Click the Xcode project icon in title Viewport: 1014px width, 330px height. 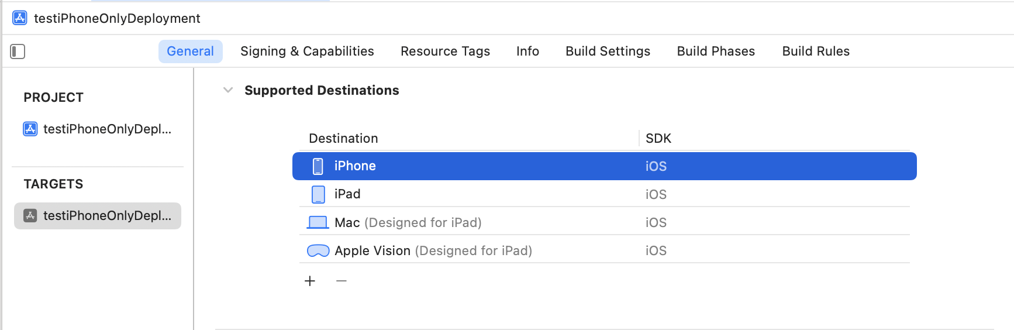point(20,18)
